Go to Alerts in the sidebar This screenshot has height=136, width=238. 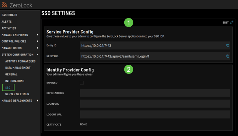(x=6, y=22)
